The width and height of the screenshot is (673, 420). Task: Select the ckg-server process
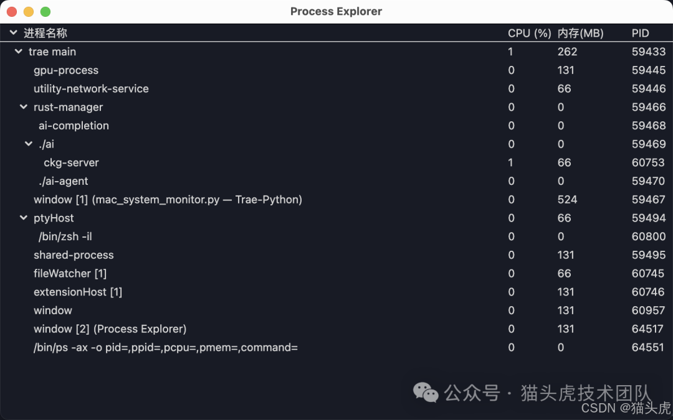pos(71,163)
